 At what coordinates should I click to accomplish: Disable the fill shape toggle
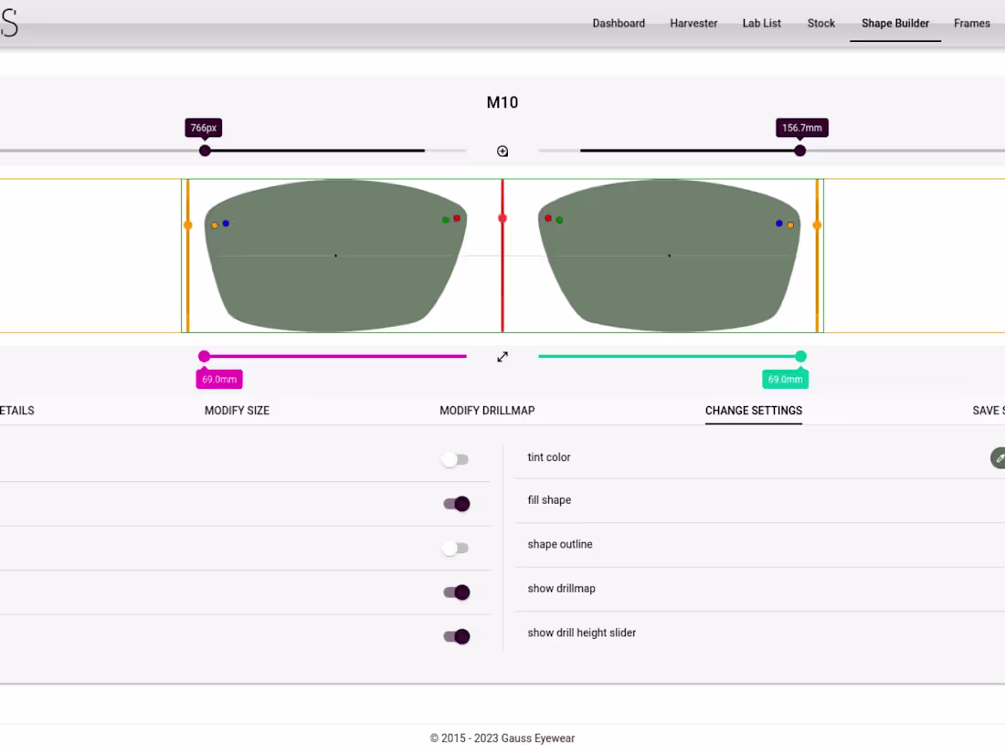tap(455, 503)
